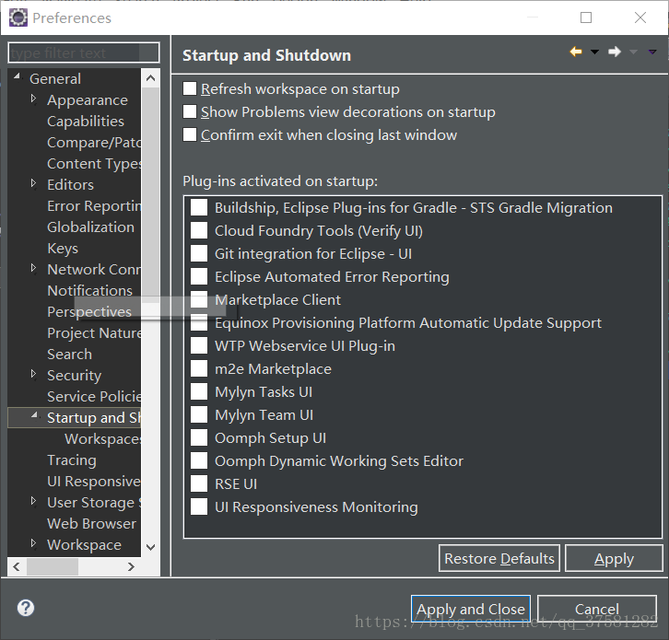This screenshot has width=669, height=640.
Task: Check WTP Webservice UI Plug-in
Action: pyautogui.click(x=199, y=346)
